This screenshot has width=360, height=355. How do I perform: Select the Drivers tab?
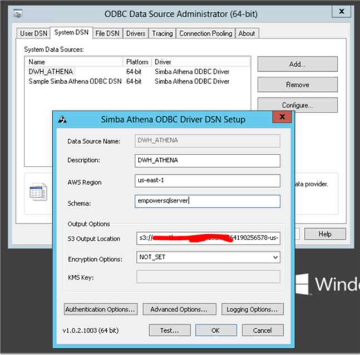136,33
